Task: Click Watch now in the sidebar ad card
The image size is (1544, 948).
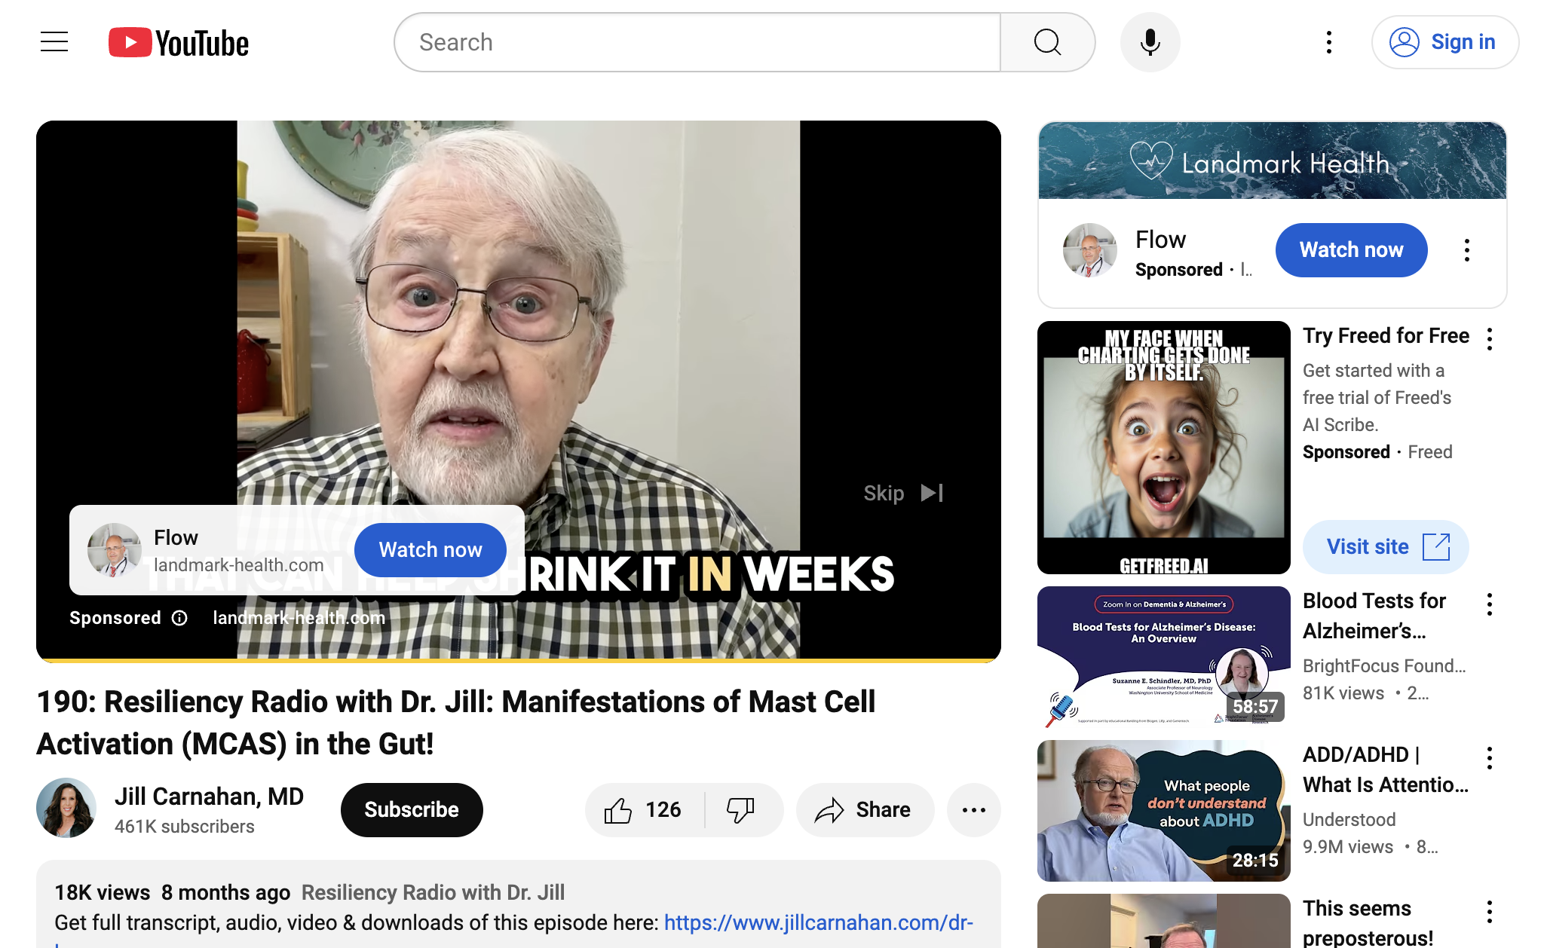Action: pos(1351,250)
